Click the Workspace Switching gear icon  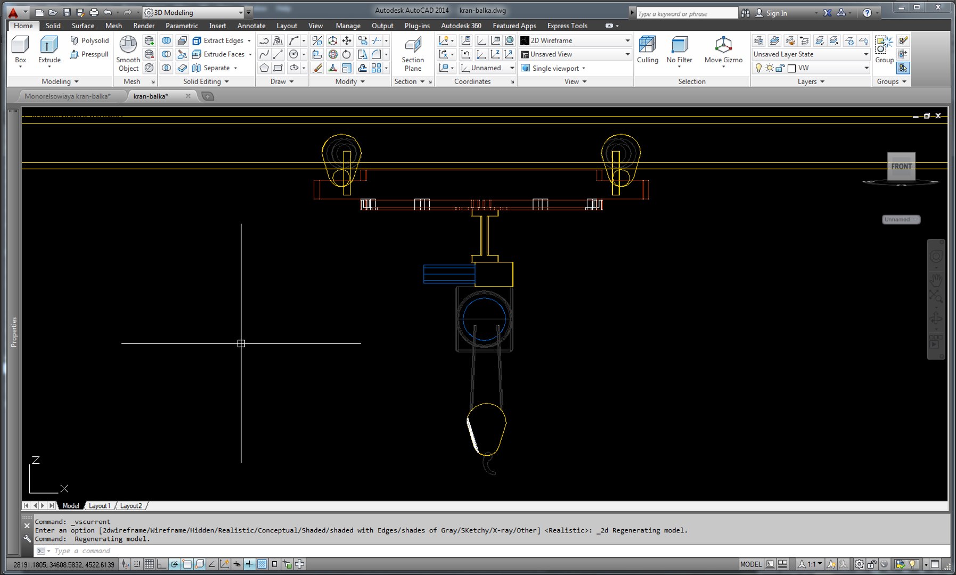pyautogui.click(x=859, y=564)
